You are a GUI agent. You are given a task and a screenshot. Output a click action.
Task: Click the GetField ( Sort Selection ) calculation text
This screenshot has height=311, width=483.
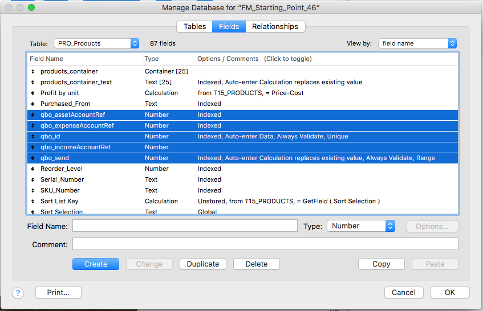tap(342, 201)
